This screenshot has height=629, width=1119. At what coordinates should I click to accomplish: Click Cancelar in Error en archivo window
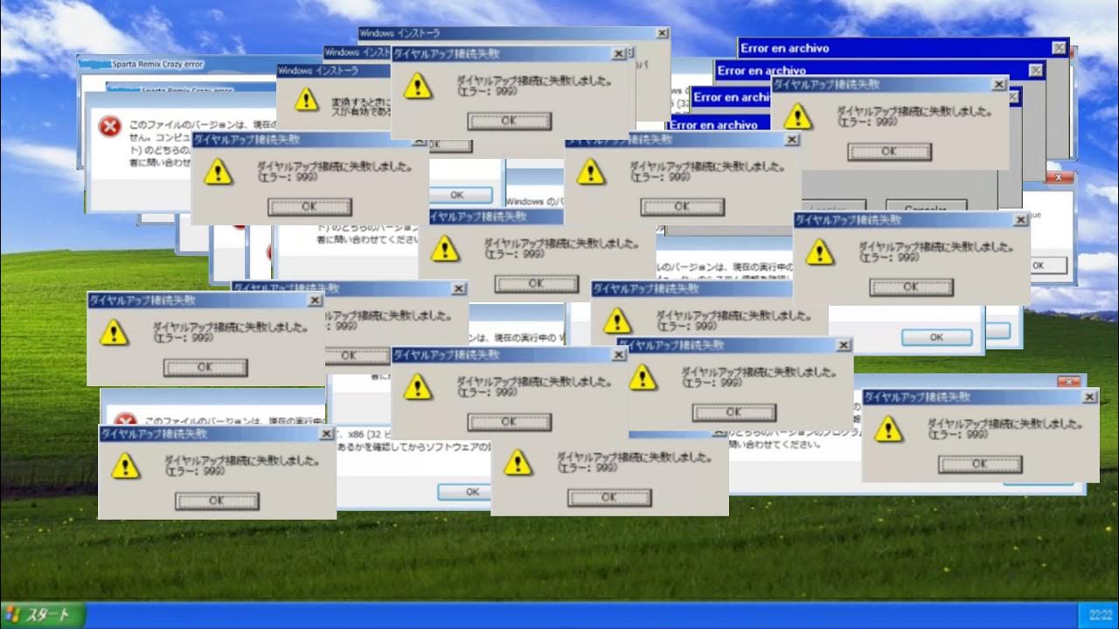pos(925,207)
